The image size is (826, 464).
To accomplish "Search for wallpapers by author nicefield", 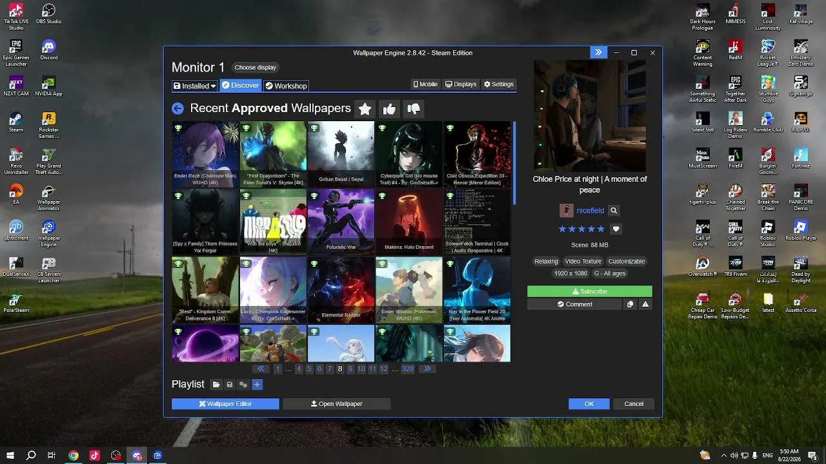I will click(614, 211).
